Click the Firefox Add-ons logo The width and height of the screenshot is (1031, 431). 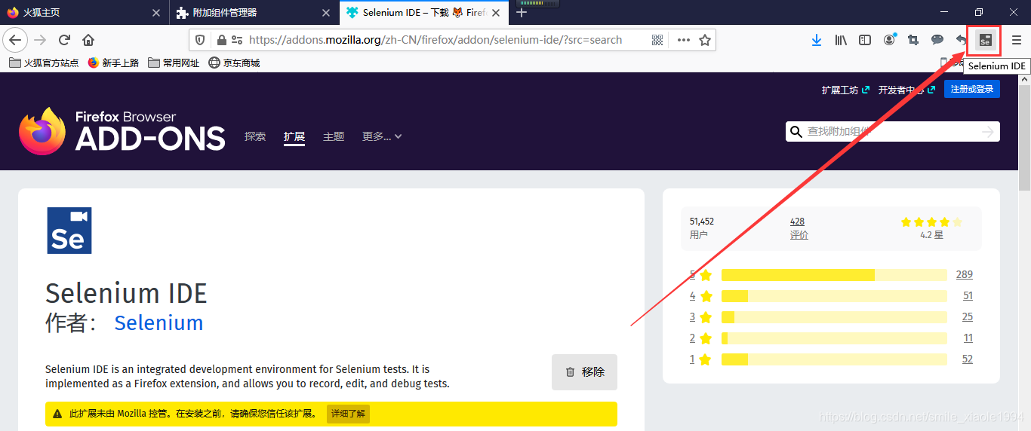122,131
